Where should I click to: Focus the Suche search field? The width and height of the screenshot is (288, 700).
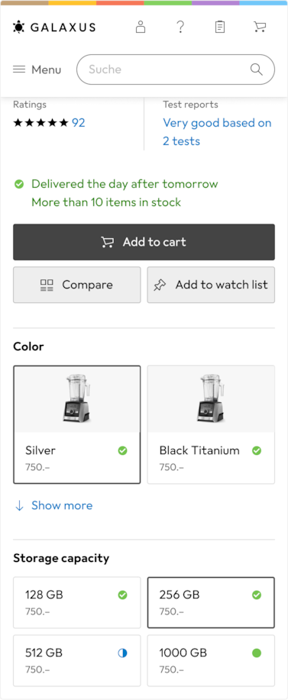(x=176, y=69)
